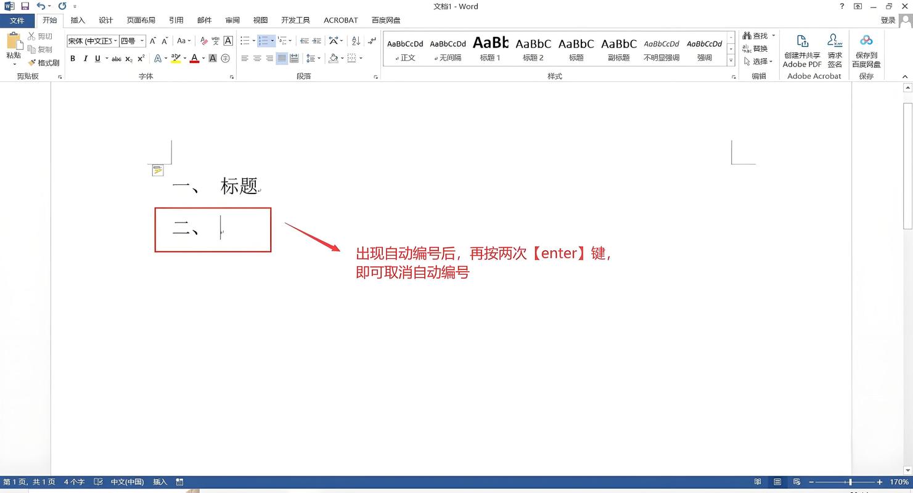This screenshot has height=493, width=913.
Task: Switch to the Page Layout (页面布局) tab
Action: click(x=141, y=20)
